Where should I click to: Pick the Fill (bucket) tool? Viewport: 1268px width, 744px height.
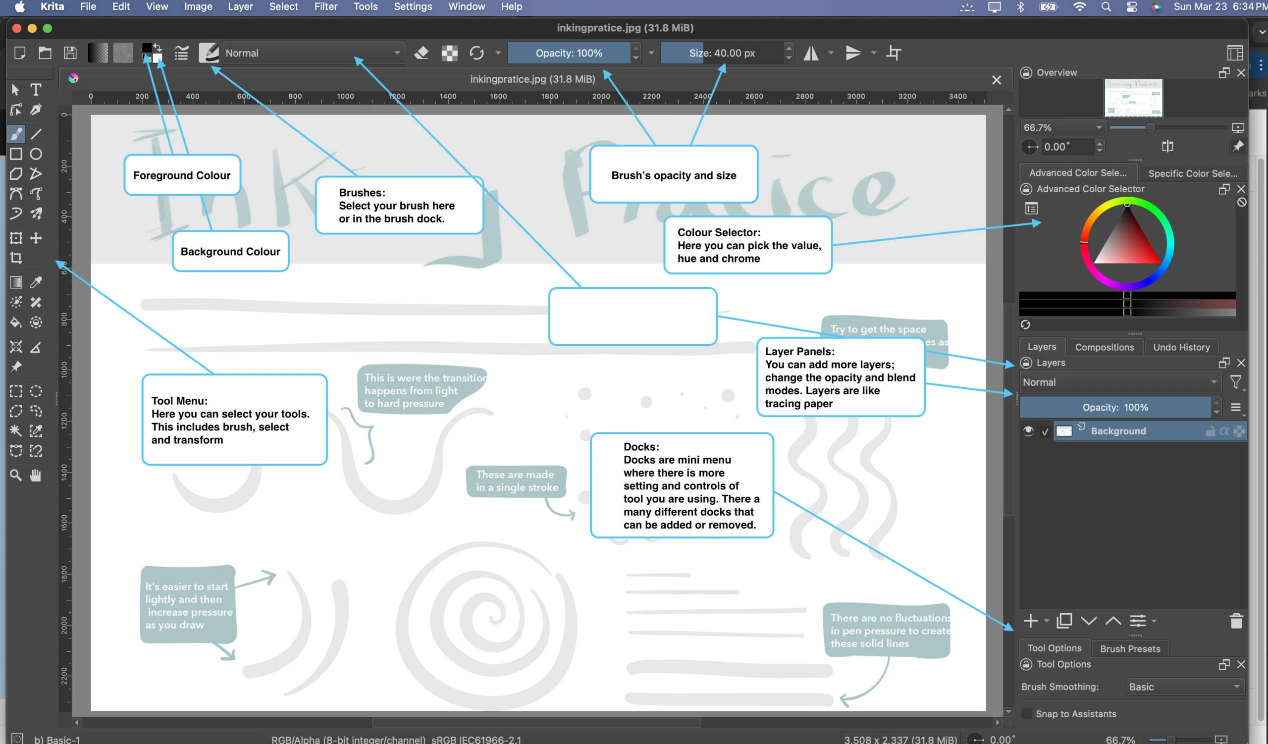point(16,322)
